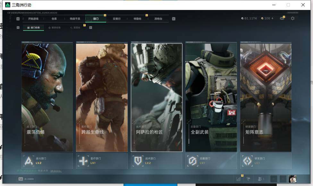
Task: Click the second empty squad slot plus
Action: click(283, 179)
